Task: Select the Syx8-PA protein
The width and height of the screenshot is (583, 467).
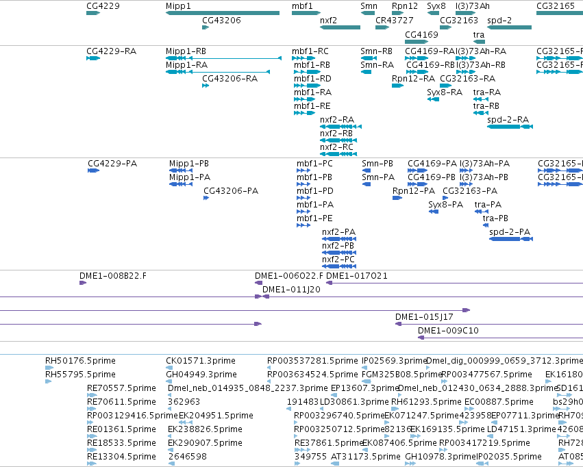Action: coord(434,212)
